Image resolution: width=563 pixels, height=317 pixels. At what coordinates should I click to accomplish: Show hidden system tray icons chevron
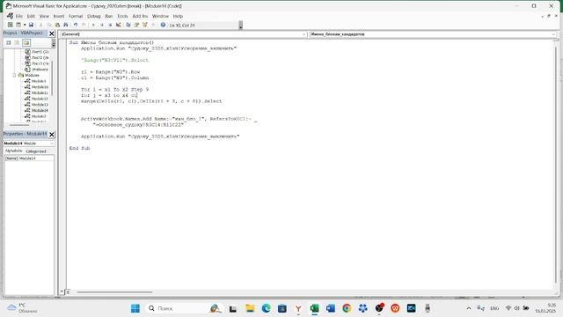[469, 308]
